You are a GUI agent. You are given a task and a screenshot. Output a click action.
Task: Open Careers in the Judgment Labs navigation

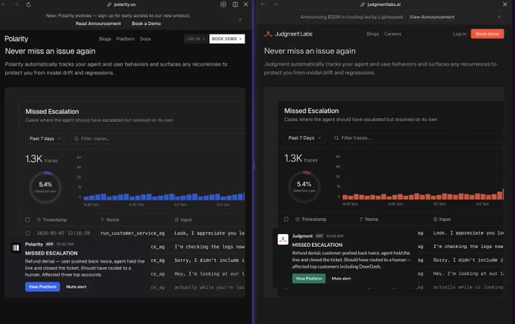tap(393, 34)
